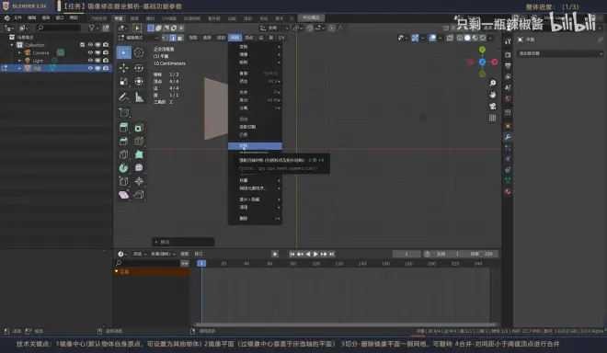Click the green Y axis gizmo

coord(482,50)
